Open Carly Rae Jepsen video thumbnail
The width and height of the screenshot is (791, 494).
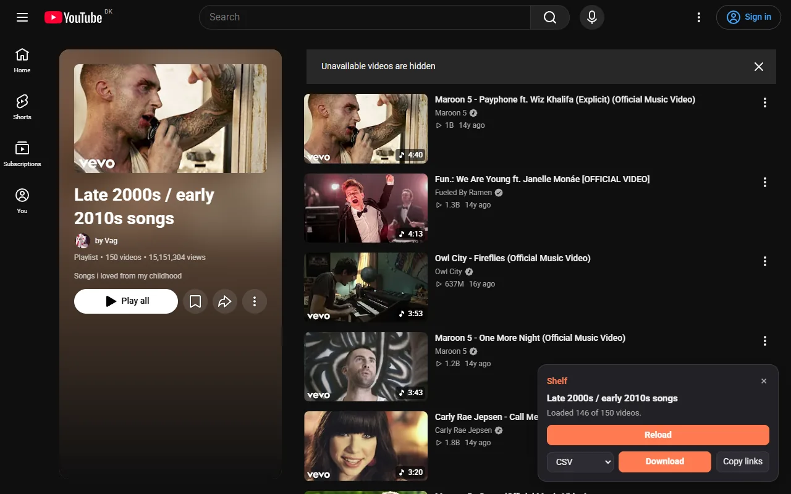[x=366, y=446]
